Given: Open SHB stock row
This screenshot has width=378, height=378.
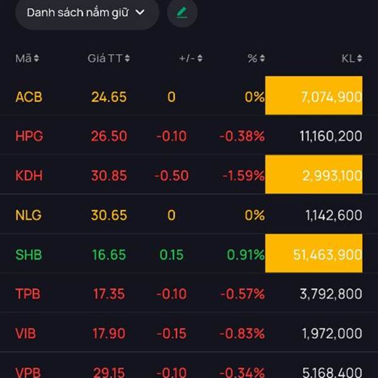Looking at the screenshot, I should 189,254.
